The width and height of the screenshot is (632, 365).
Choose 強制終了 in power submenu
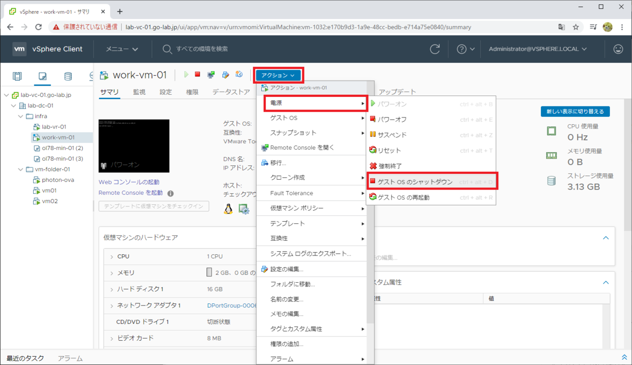pyautogui.click(x=431, y=166)
